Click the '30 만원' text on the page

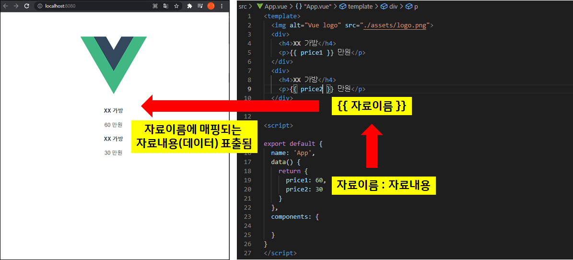coord(113,153)
